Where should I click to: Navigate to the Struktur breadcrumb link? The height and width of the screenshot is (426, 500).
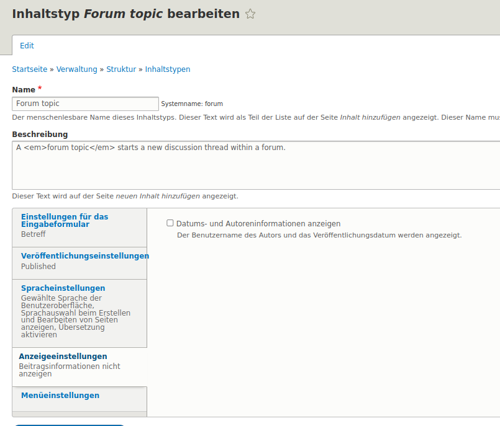121,69
